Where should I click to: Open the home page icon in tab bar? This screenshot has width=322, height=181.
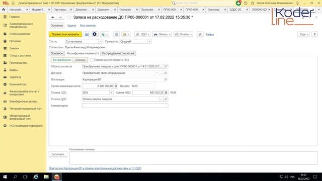(4, 10)
